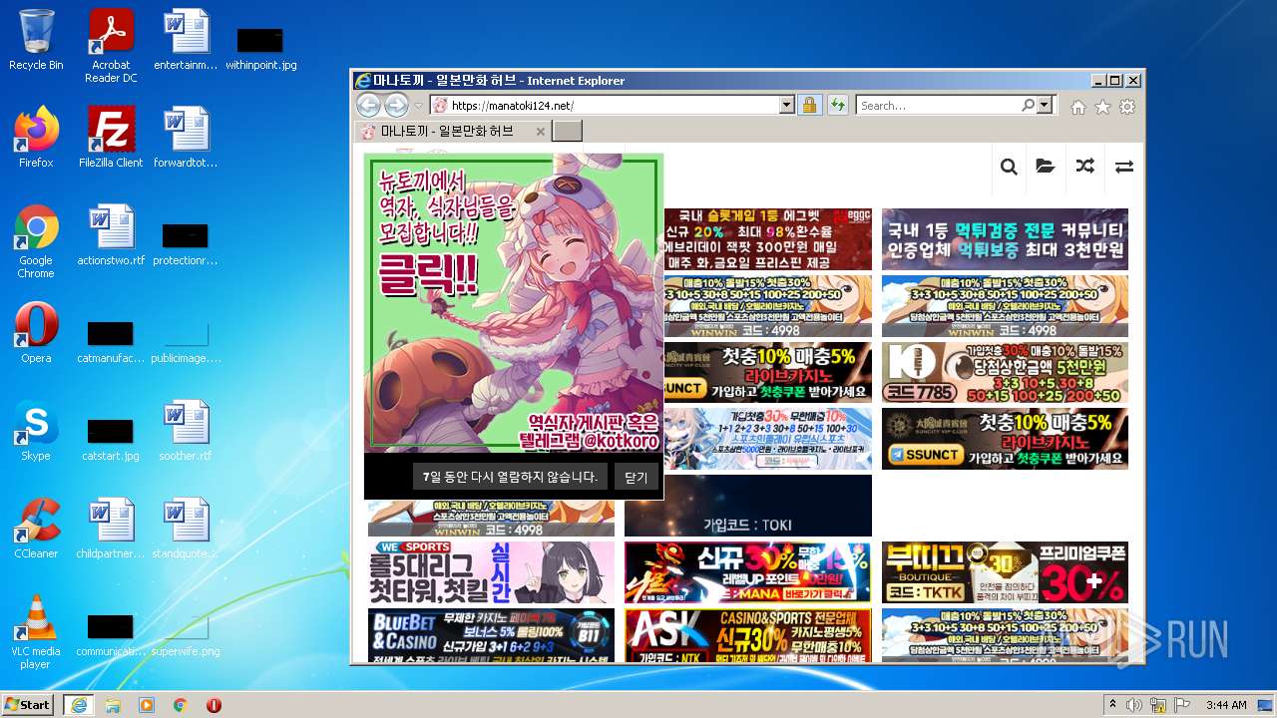Image resolution: width=1277 pixels, height=718 pixels.
Task: Open soother.rtf on the desktop
Action: 186,431
